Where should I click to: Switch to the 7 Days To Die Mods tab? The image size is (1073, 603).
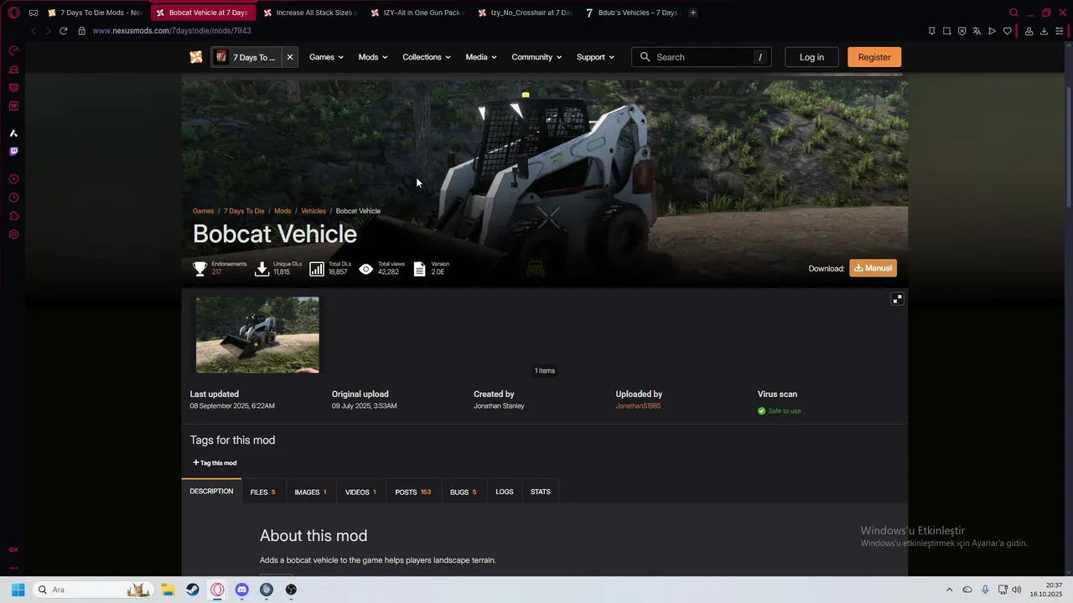click(x=94, y=13)
